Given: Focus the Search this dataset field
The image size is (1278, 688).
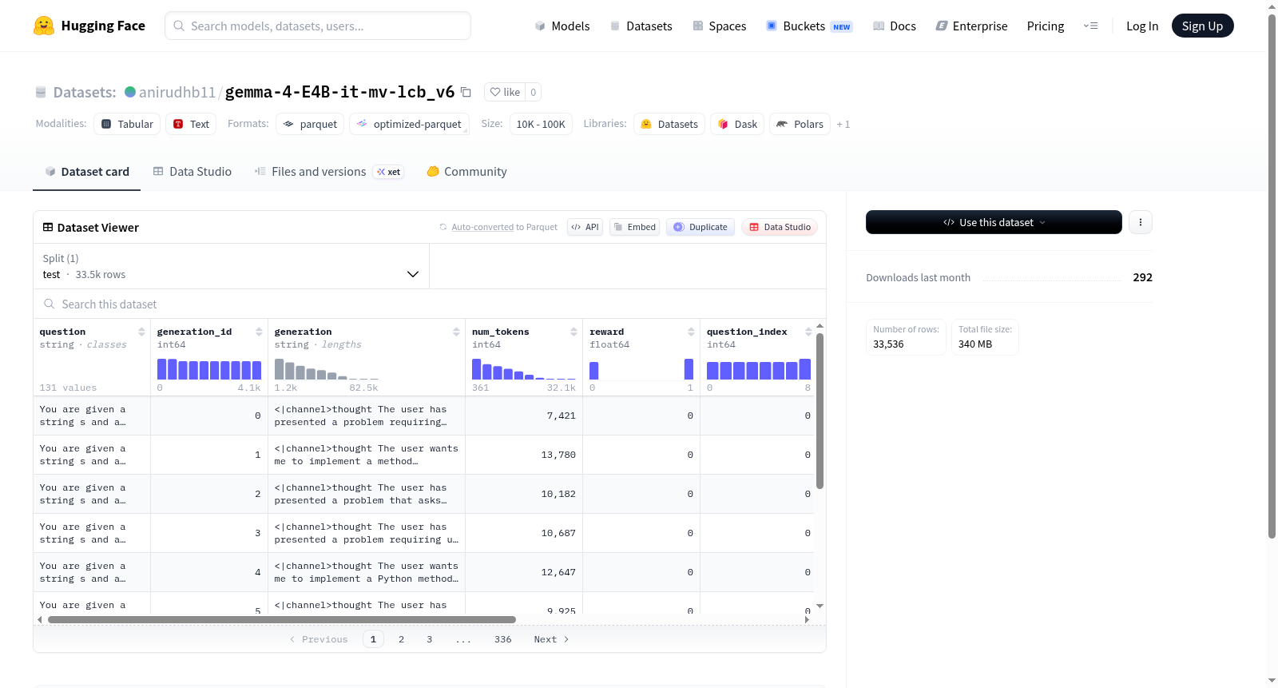Looking at the screenshot, I should (430, 304).
